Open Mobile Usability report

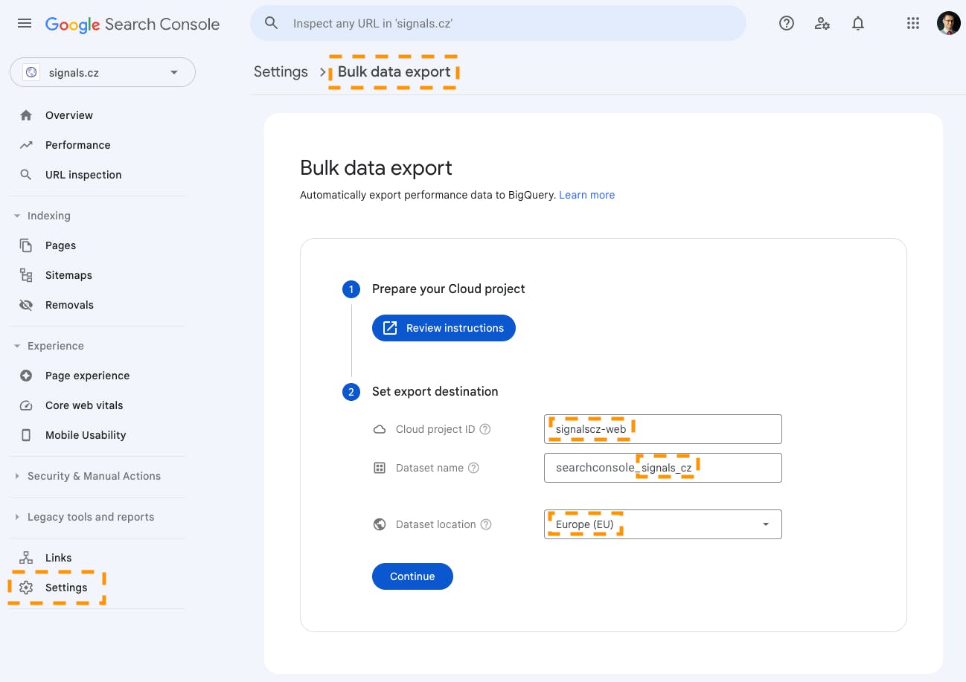click(86, 435)
